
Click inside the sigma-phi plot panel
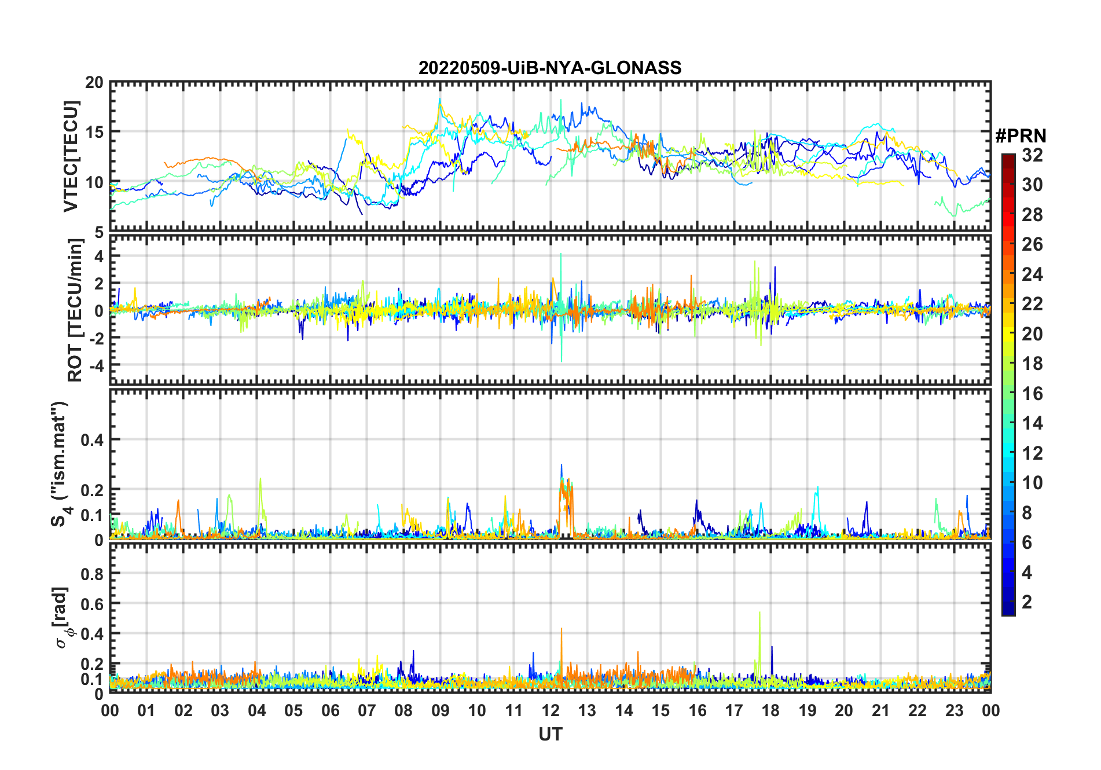(x=550, y=618)
